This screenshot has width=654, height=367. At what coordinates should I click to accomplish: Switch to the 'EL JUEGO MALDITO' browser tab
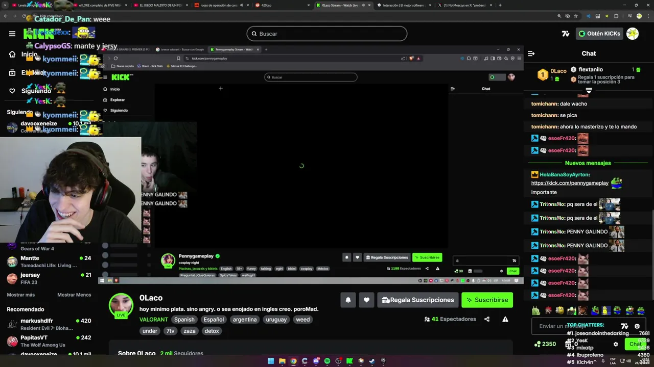click(161, 5)
